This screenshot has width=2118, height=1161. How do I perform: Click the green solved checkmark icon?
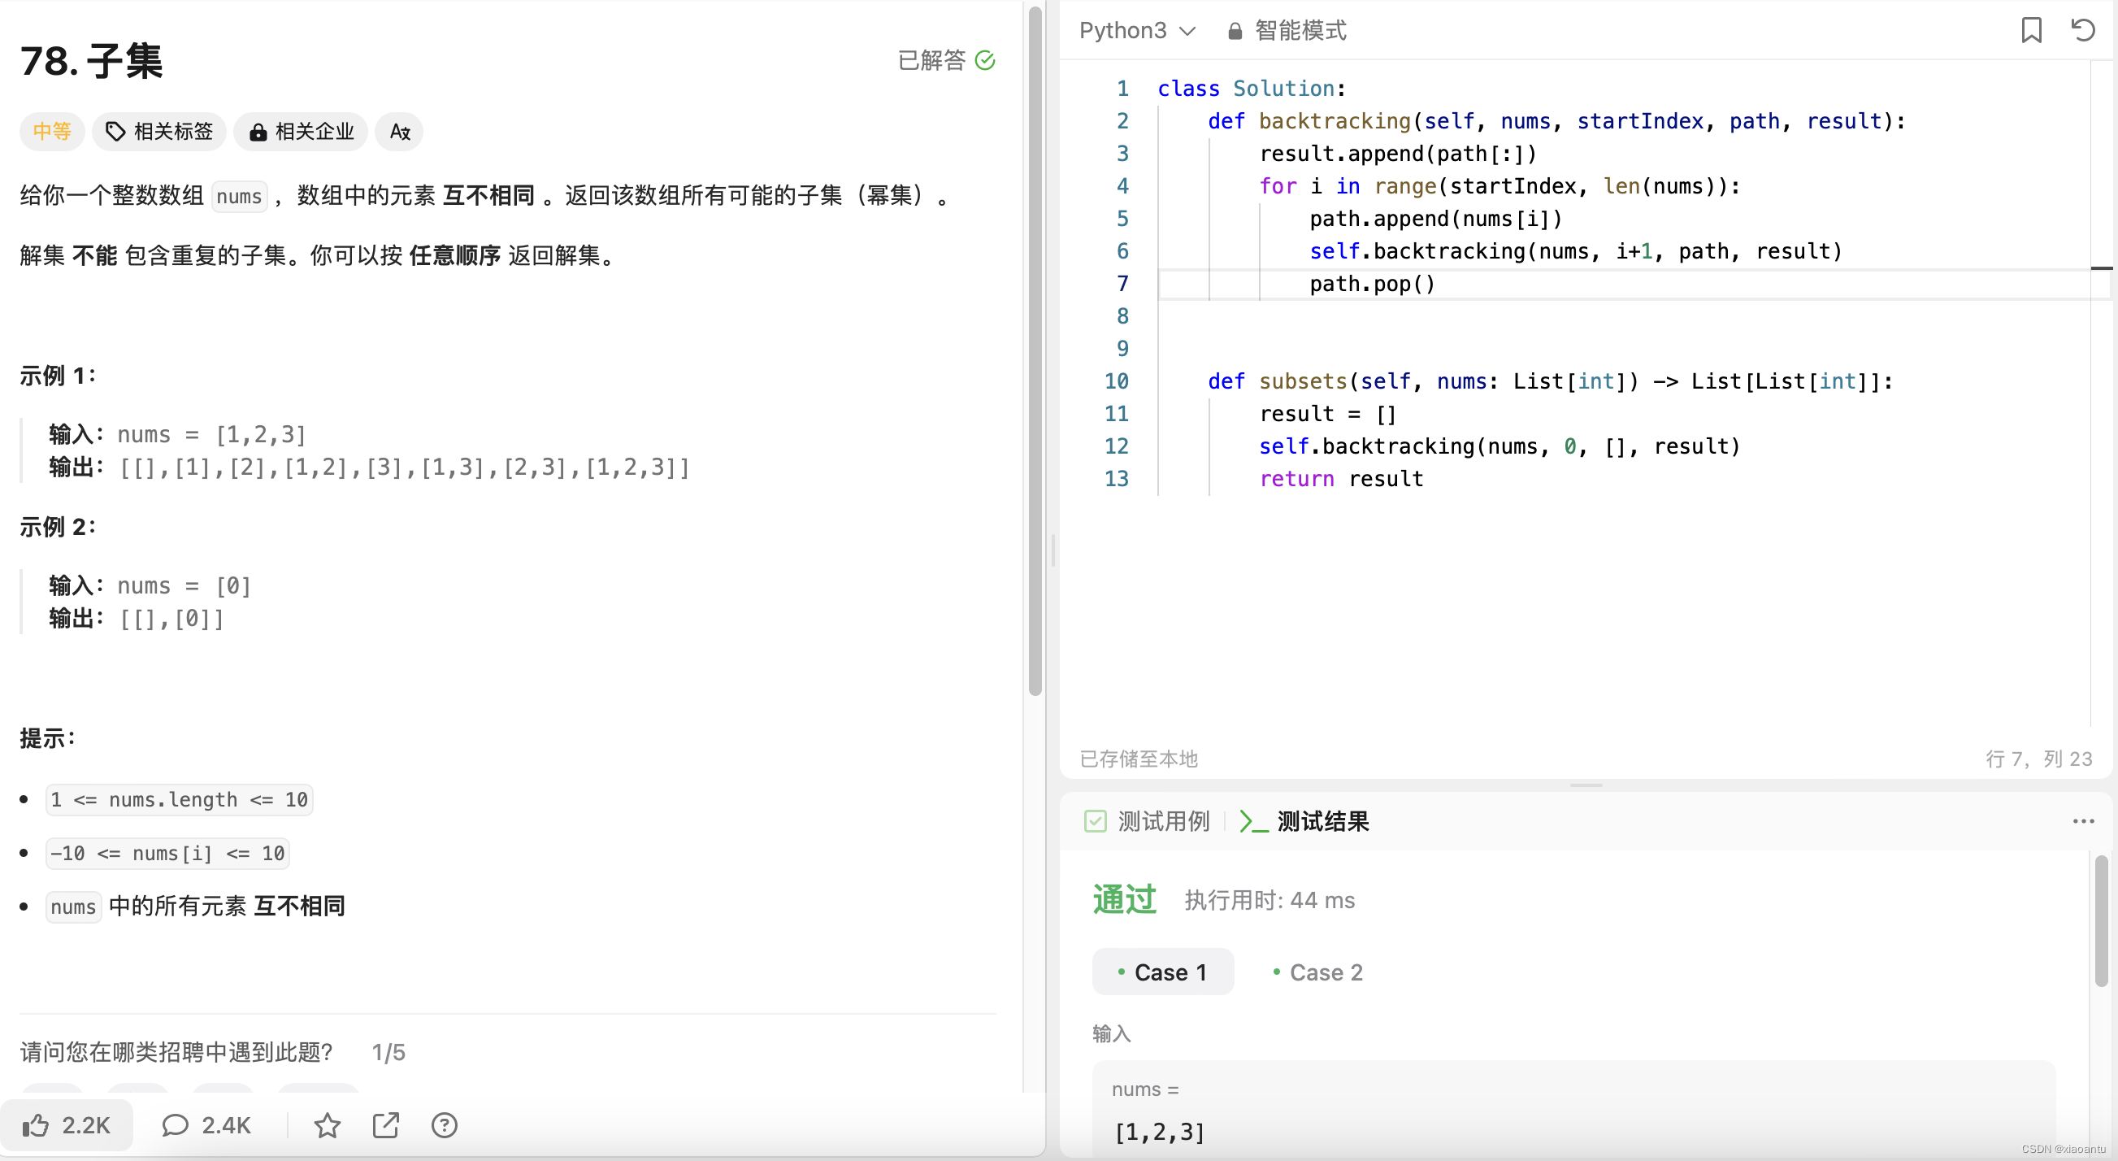tap(985, 60)
